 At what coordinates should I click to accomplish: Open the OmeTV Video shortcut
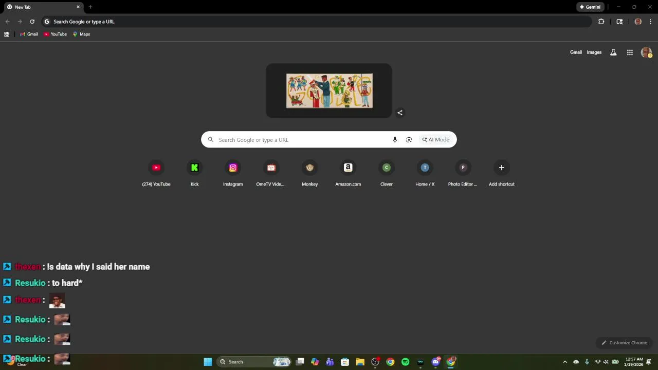click(271, 174)
